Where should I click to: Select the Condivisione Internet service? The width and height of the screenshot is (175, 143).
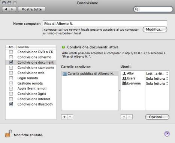(x=34, y=99)
